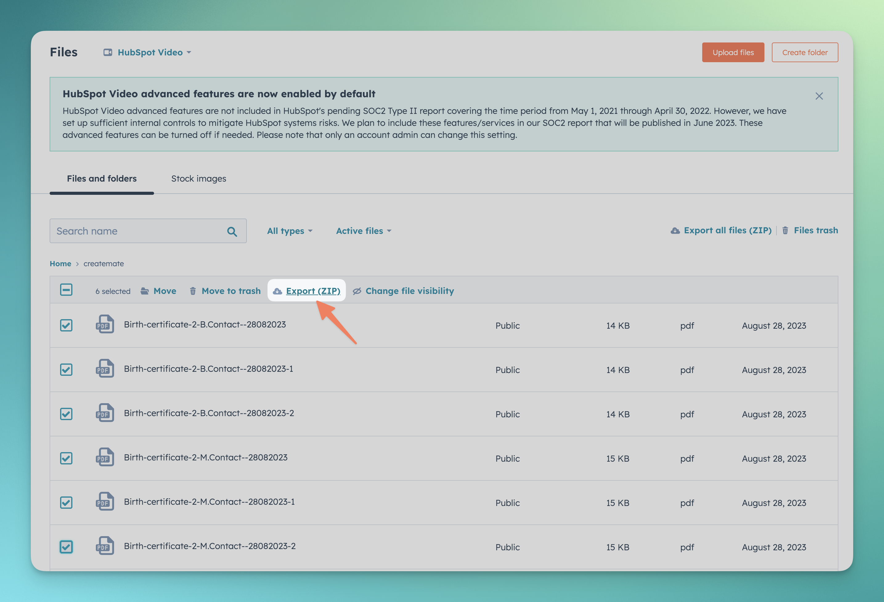Uncheck Birth-certificate-2-B.Contact--28082023-1

pos(66,369)
